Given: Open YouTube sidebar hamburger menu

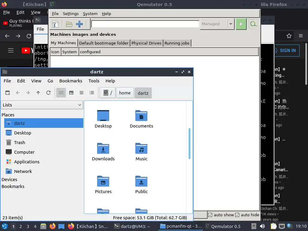Looking at the screenshot, I should [11, 51].
